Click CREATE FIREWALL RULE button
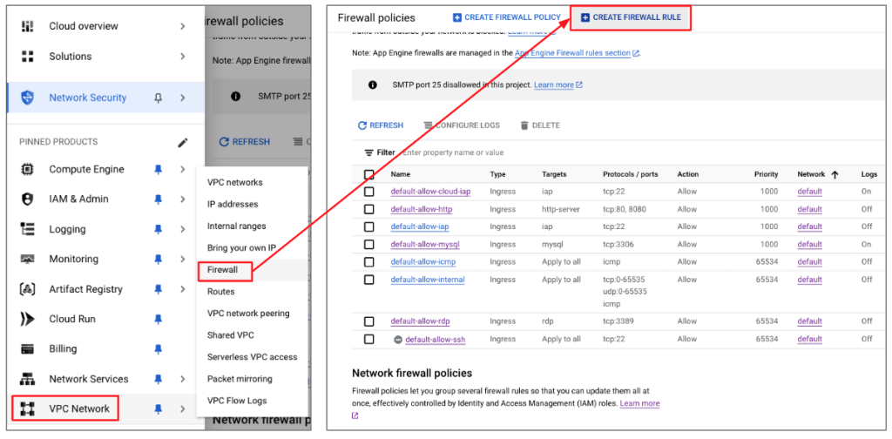The height and width of the screenshot is (439, 892). 631,17
